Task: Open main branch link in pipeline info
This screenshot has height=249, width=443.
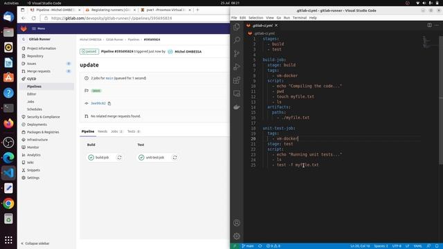Action: tap(109, 78)
